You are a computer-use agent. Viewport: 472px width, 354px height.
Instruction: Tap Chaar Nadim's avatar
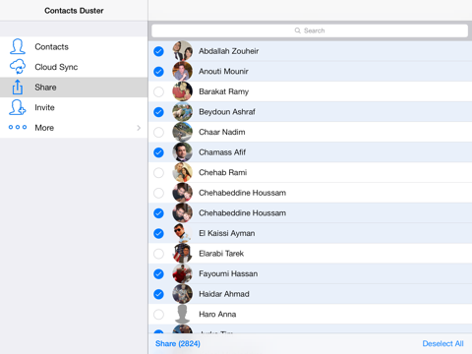click(x=183, y=132)
